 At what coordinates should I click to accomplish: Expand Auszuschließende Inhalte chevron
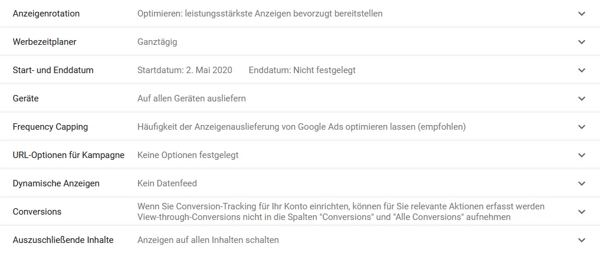pyautogui.click(x=582, y=240)
